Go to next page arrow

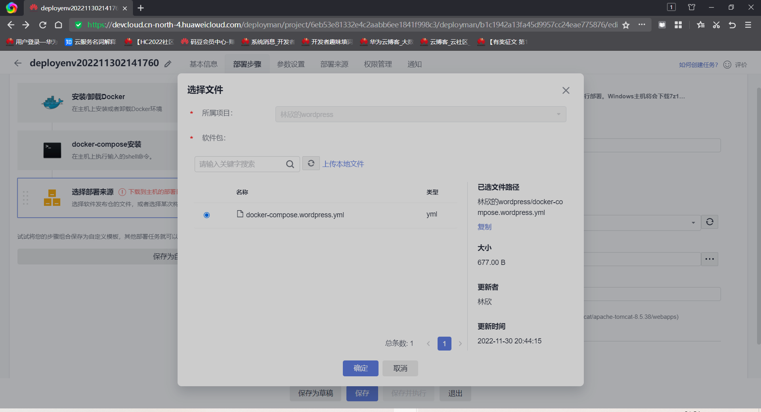pos(460,344)
